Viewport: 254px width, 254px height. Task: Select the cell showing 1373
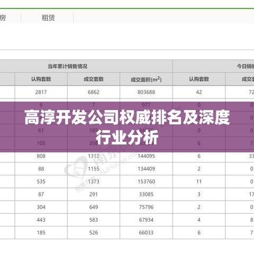(x=94, y=182)
